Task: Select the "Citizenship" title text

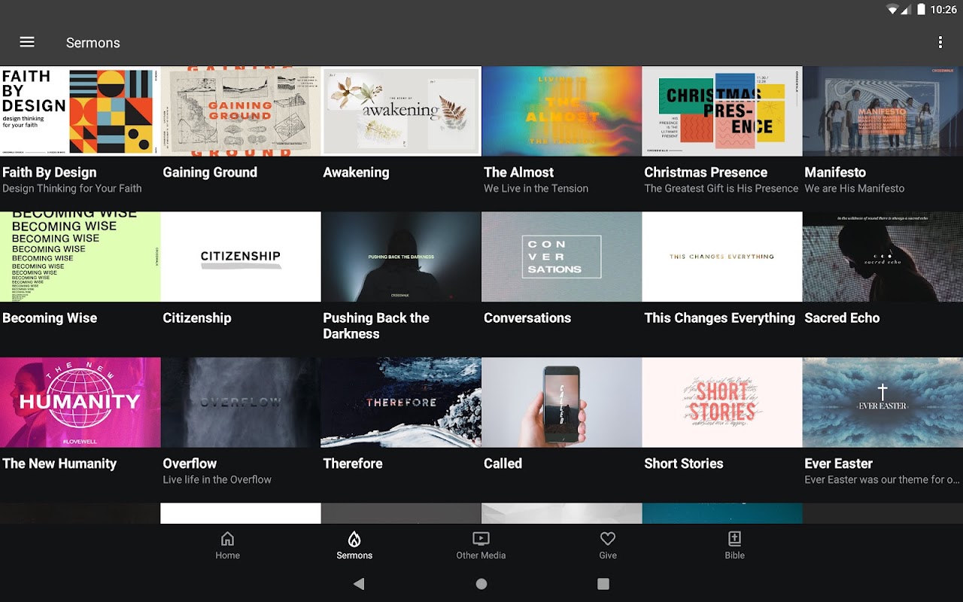Action: tap(197, 318)
